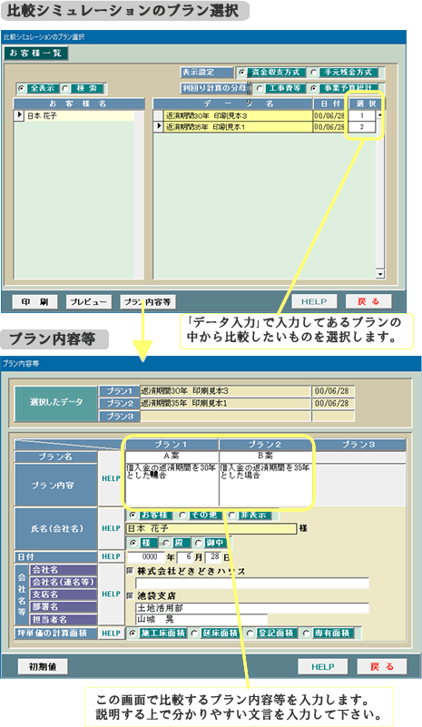Click the プラン1 name field A案
422x727 pixels.
click(x=172, y=457)
